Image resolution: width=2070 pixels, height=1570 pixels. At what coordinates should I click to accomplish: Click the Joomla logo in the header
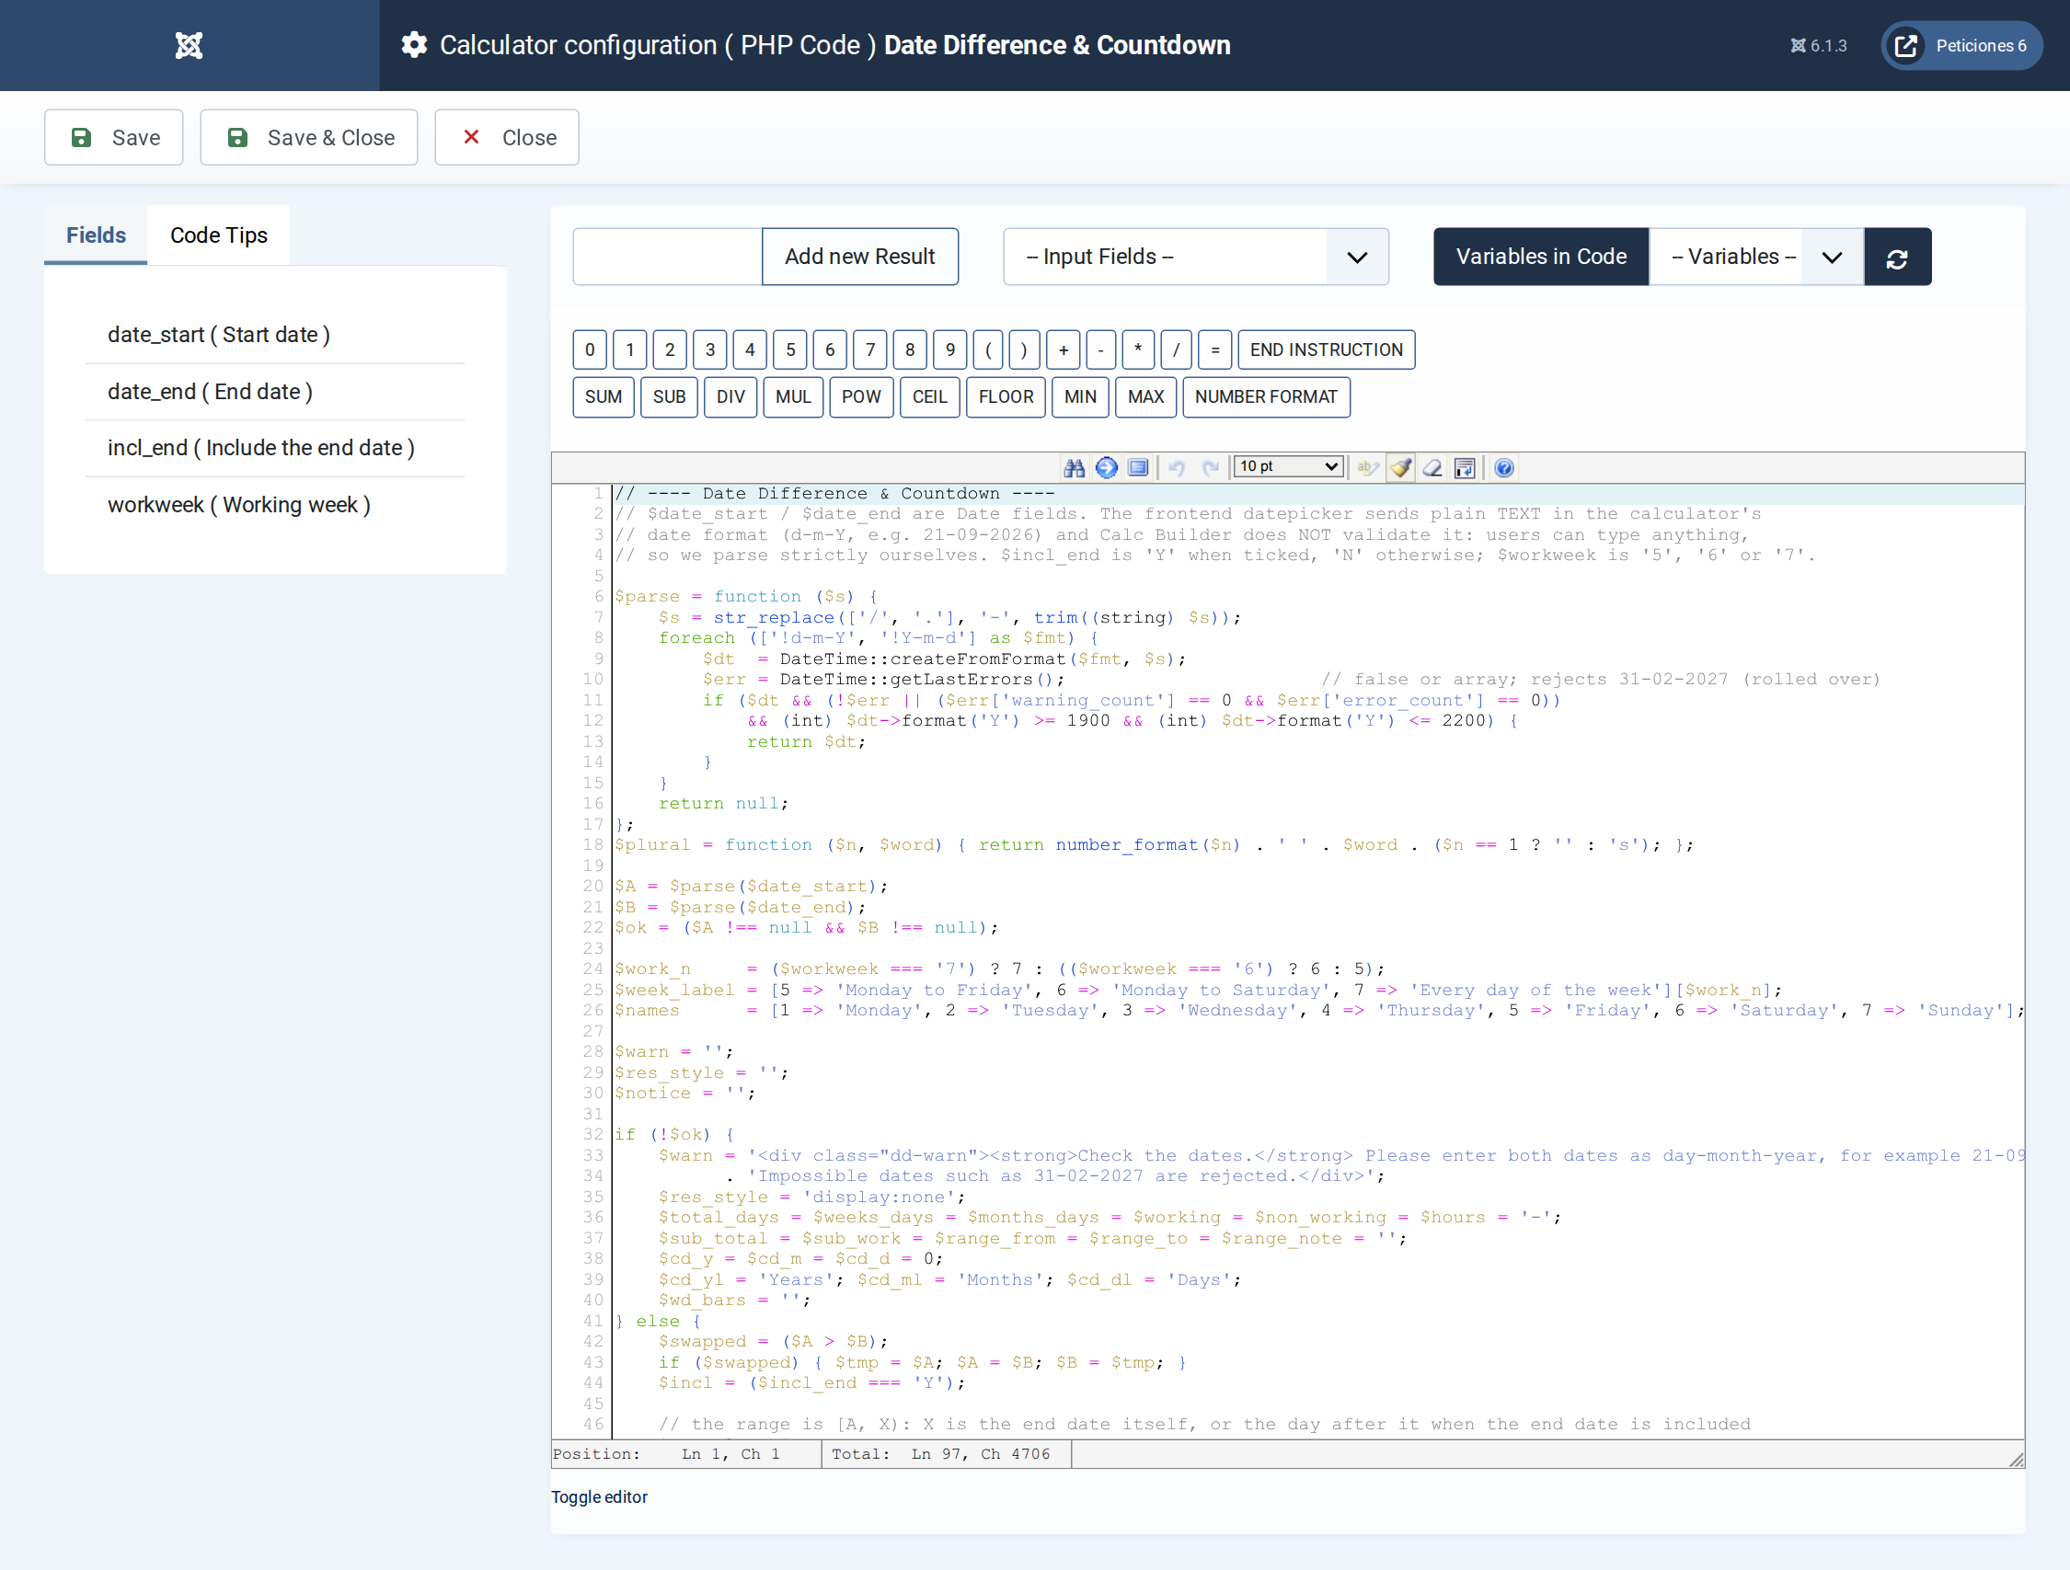tap(189, 45)
